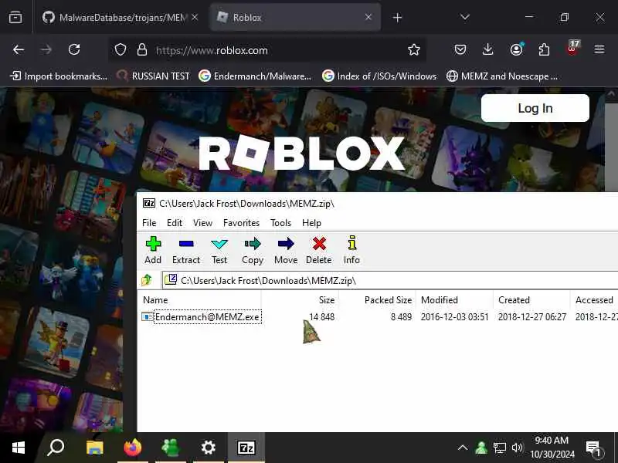618x463 pixels.
Task: Click the 7-Zip address path field
Action: [390, 280]
